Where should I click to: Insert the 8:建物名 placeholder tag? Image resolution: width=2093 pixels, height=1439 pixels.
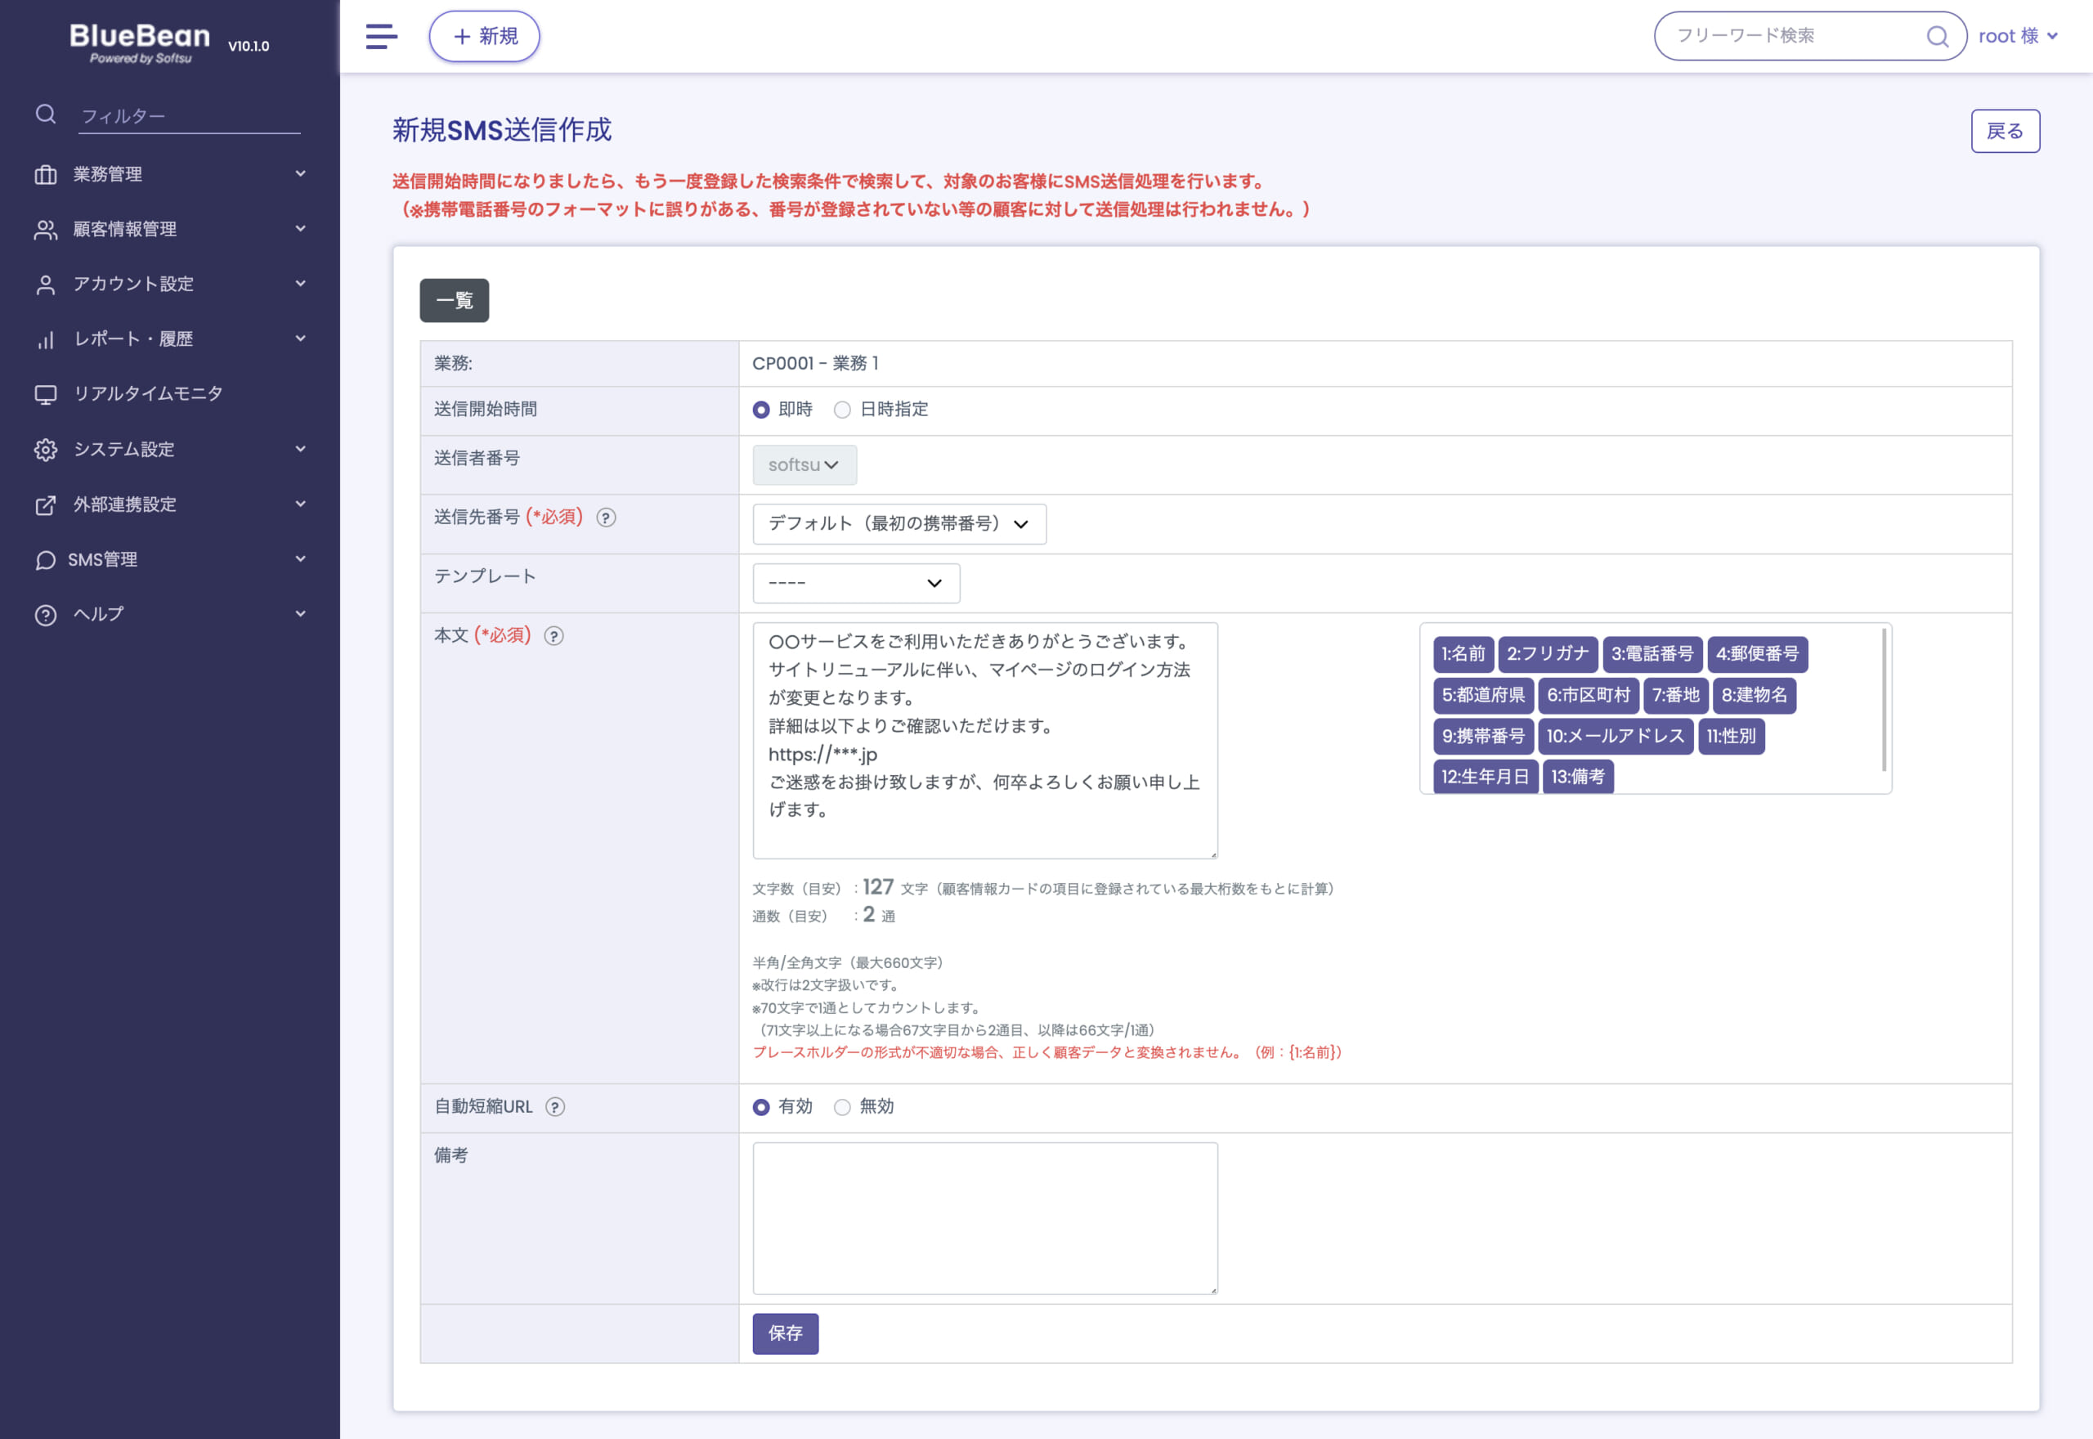(1754, 695)
